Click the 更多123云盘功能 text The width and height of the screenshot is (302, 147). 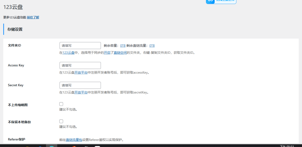(x=15, y=17)
